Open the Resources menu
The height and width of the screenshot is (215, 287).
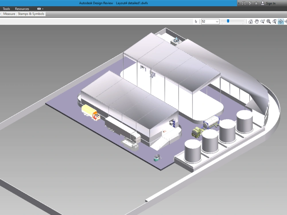pos(22,9)
